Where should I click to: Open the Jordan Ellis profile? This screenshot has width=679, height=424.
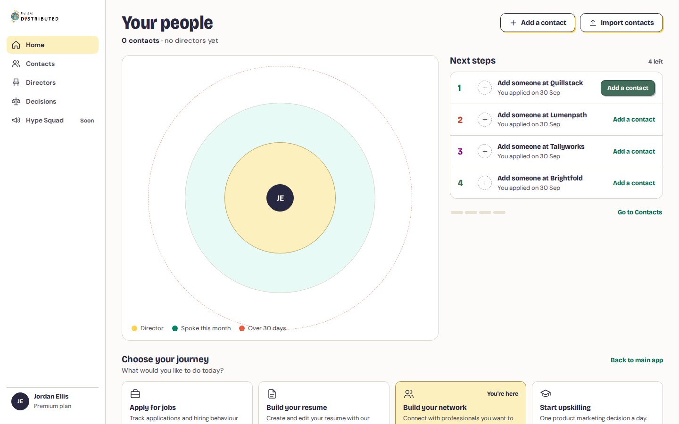click(52, 401)
